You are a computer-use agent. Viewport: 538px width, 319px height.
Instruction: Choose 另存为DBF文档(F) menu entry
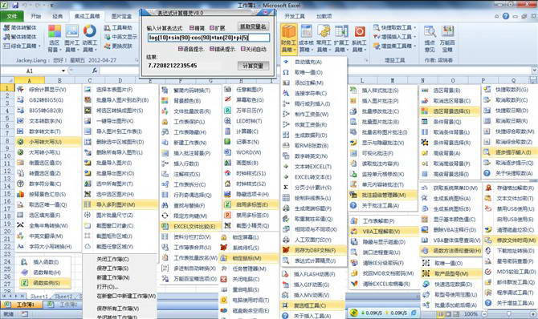point(314,250)
